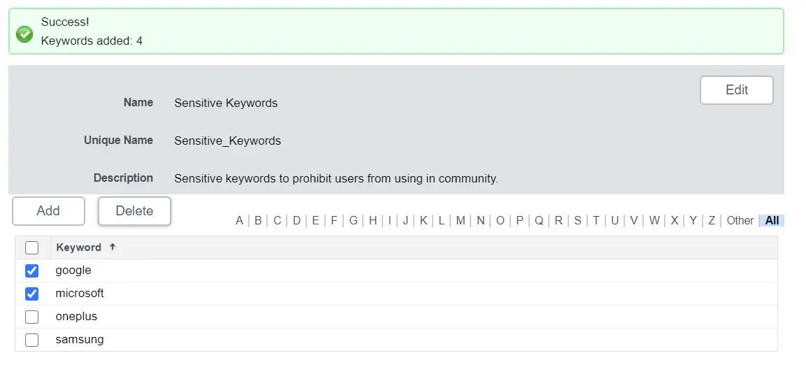The image size is (806, 367).
Task: Uncheck the microsoft keyword checkbox
Action: click(32, 294)
